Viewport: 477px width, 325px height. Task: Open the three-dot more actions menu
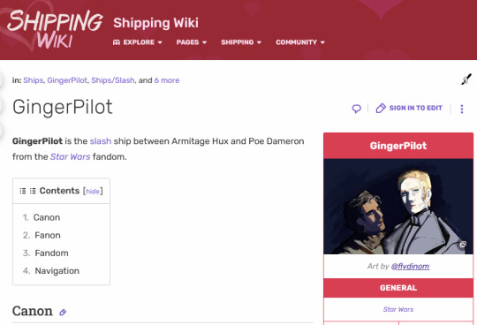pyautogui.click(x=462, y=109)
